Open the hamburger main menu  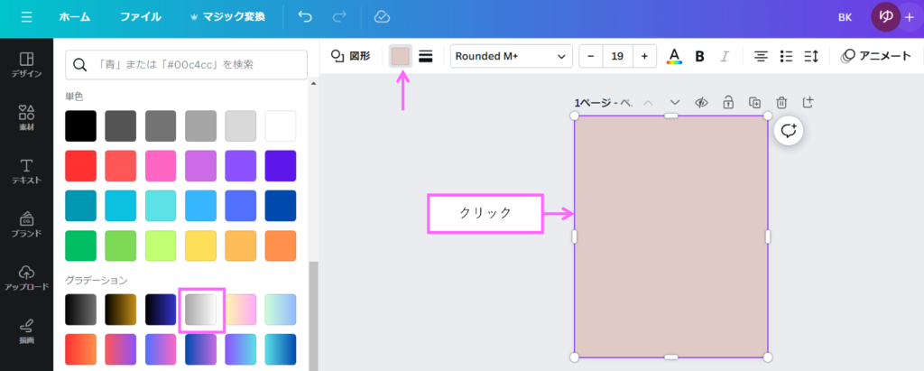26,17
